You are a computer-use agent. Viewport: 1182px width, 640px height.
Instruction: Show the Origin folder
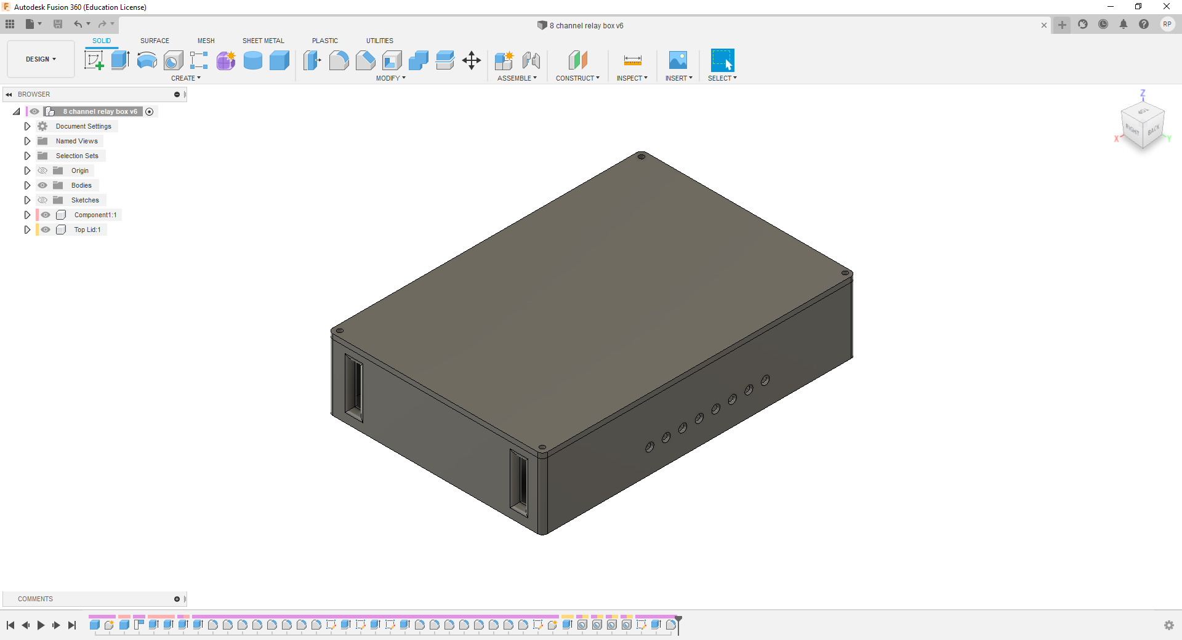[42, 170]
